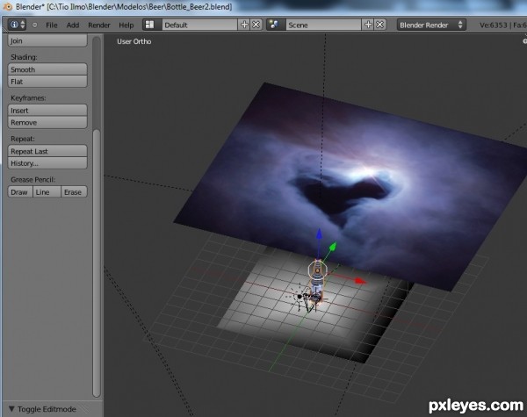Delete the Default screen layout

point(256,25)
